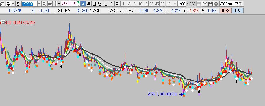
Task: Click the 매수 buy button
Action: [226, 11]
